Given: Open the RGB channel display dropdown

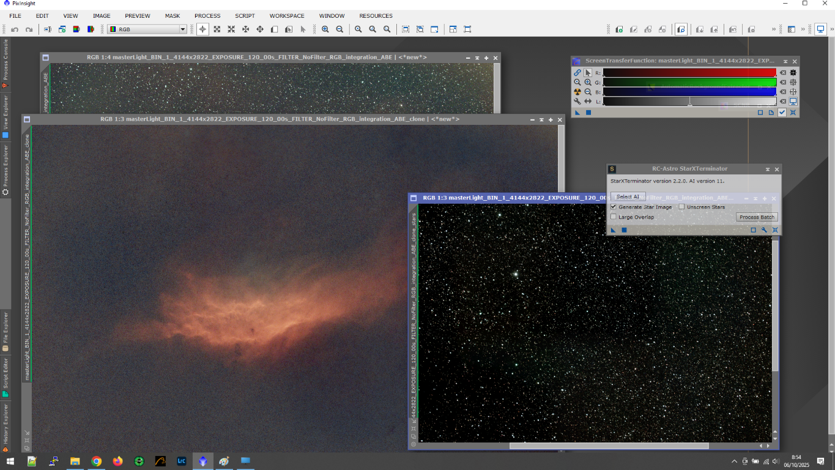Looking at the screenshot, I should pos(182,29).
